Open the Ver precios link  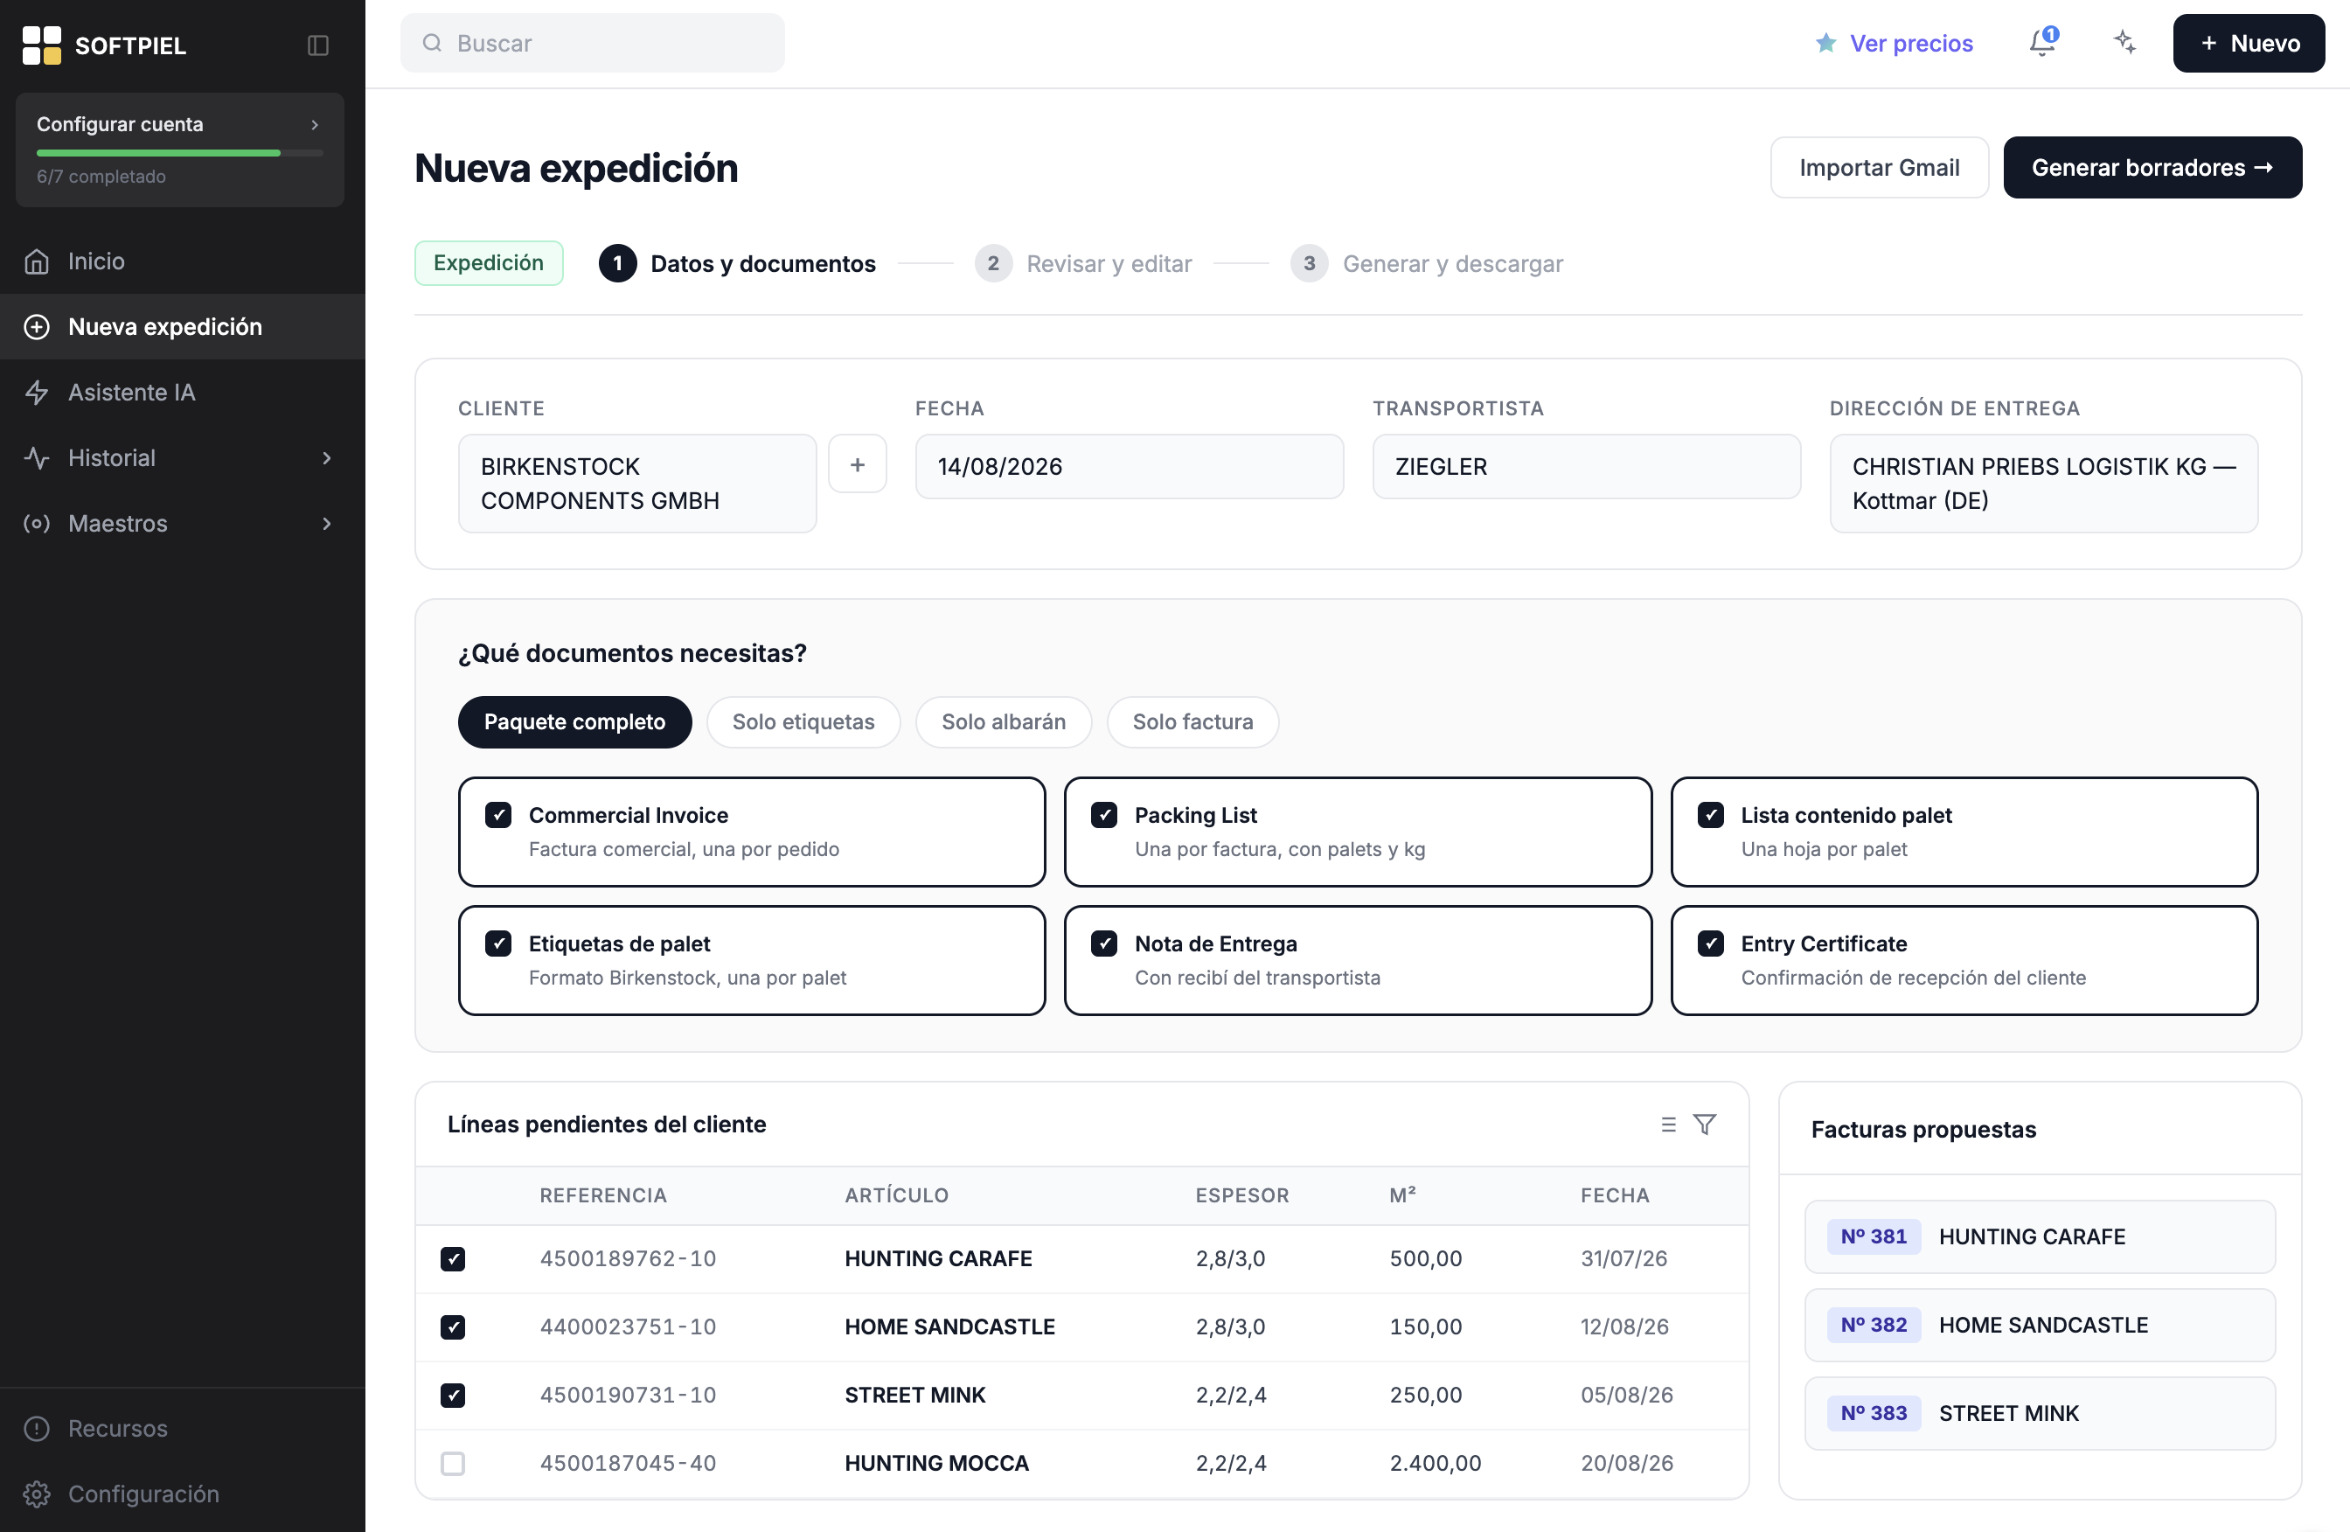click(x=1910, y=44)
